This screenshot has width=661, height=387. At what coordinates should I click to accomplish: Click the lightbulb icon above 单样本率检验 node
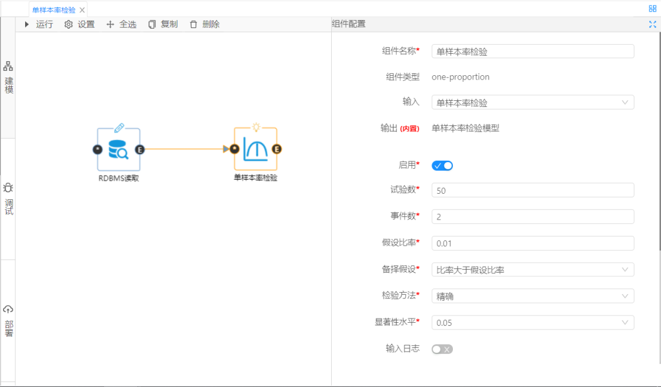pos(256,127)
